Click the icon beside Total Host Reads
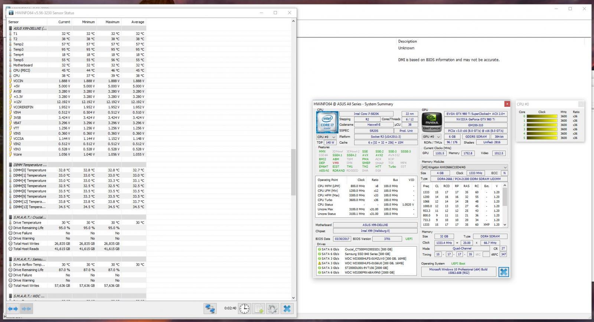 (10, 249)
